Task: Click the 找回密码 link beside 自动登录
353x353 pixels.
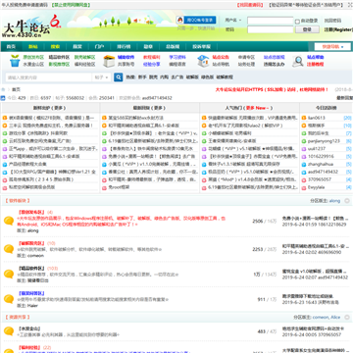Action: pos(332,21)
